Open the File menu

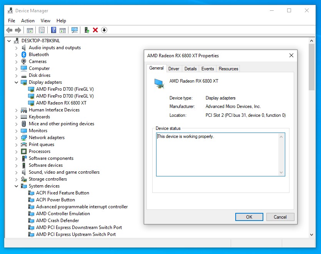click(x=12, y=21)
